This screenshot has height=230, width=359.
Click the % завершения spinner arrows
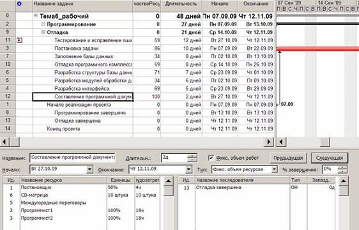pyautogui.click(x=342, y=169)
